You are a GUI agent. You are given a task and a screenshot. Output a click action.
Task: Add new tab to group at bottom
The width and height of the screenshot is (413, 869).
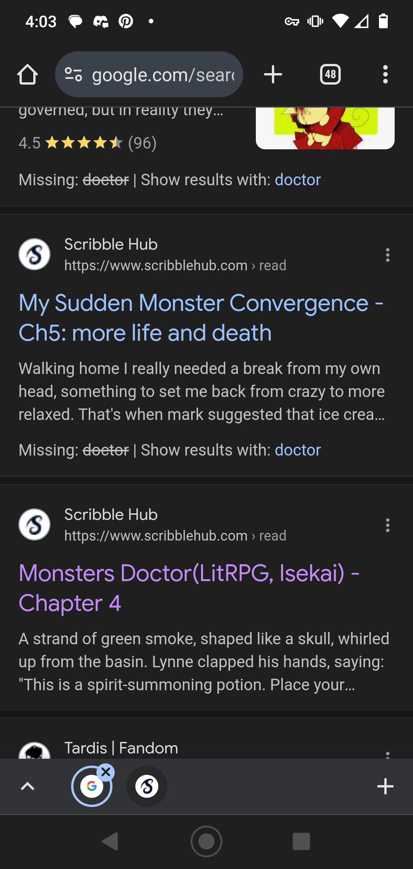(385, 786)
